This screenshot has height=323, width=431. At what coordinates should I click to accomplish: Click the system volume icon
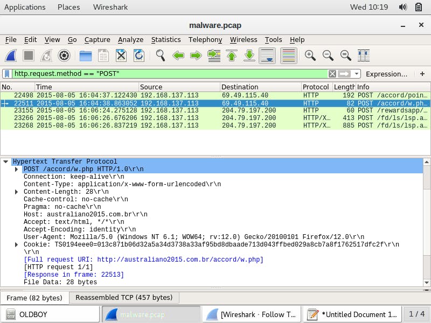pyautogui.click(x=402, y=7)
